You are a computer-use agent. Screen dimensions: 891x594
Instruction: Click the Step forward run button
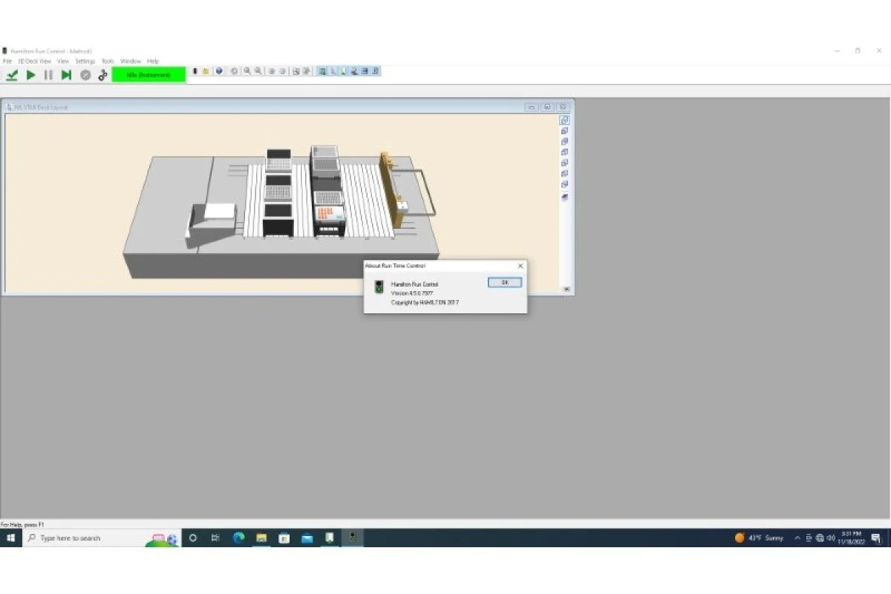tap(66, 75)
